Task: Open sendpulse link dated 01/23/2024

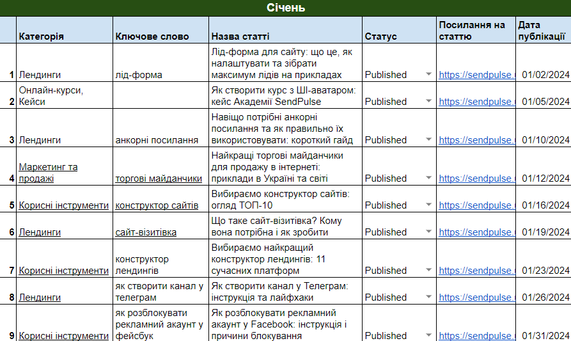Action: [x=477, y=271]
